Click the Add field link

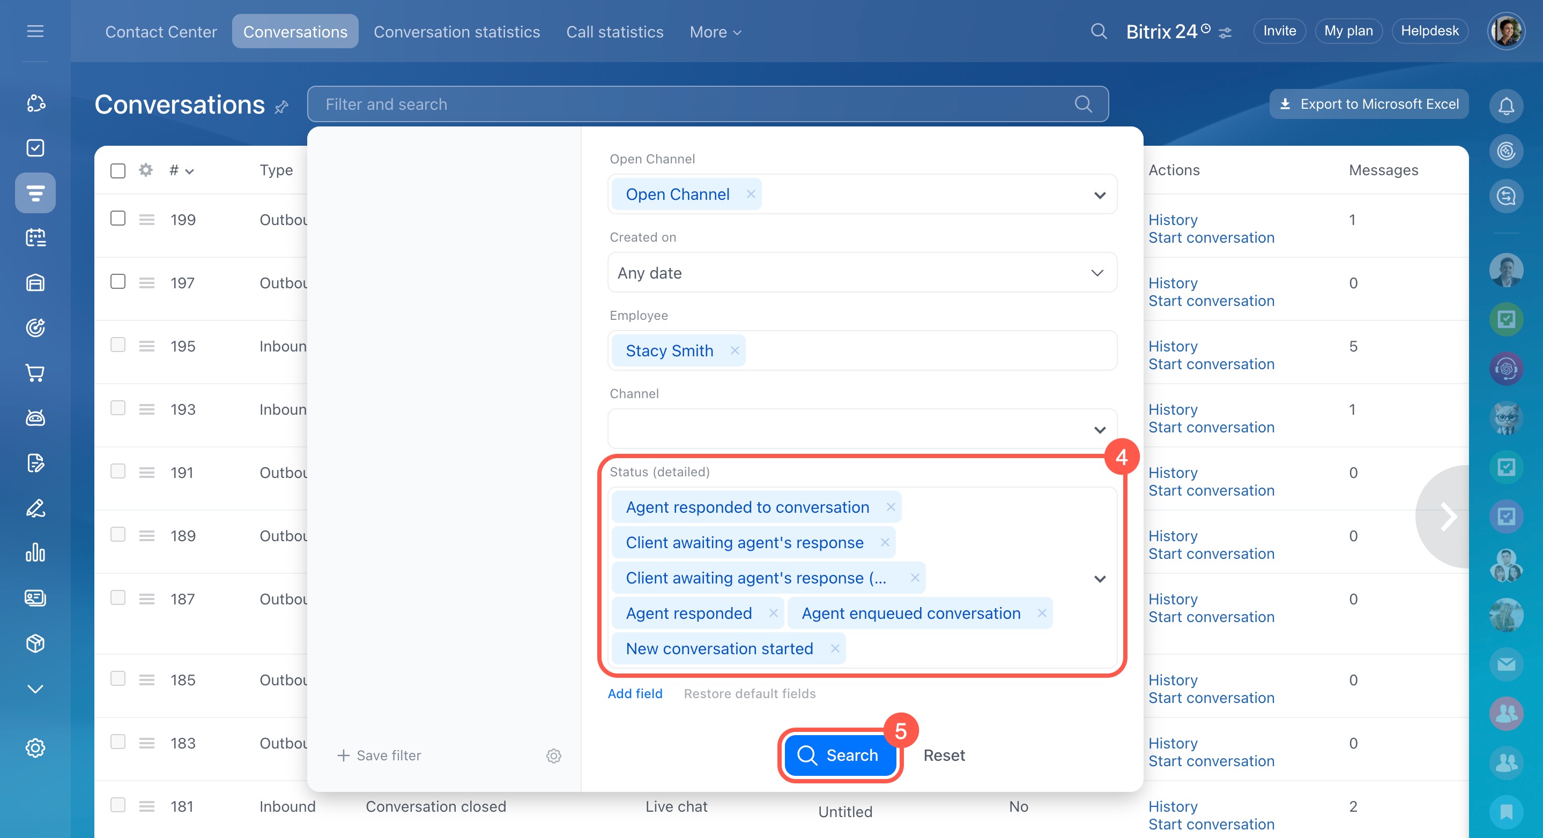[x=634, y=693]
